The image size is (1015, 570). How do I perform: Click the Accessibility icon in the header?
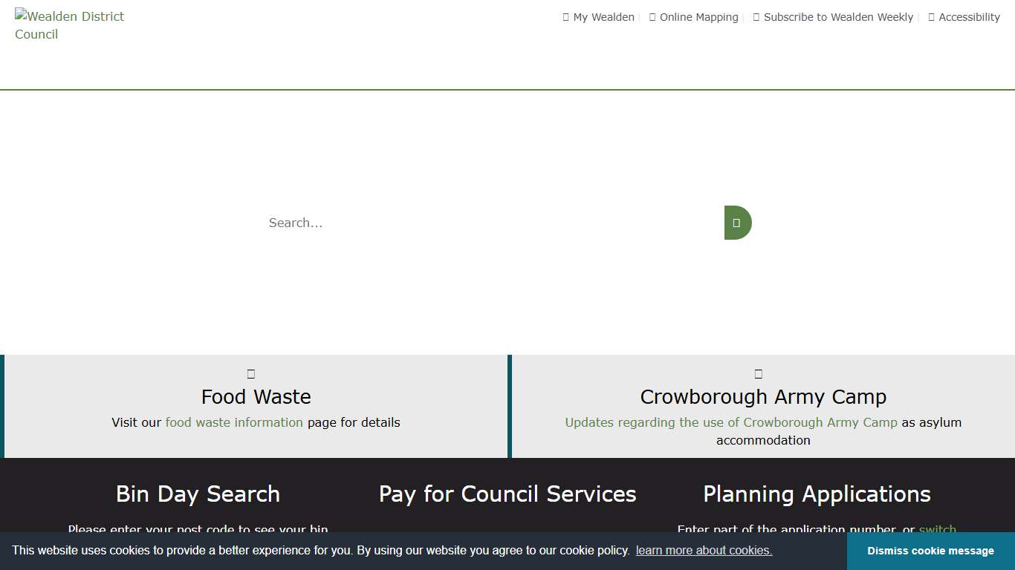(933, 16)
